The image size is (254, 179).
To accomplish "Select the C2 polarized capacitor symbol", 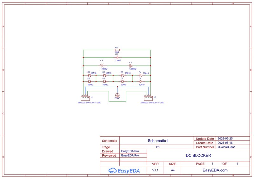I will (102, 66).
